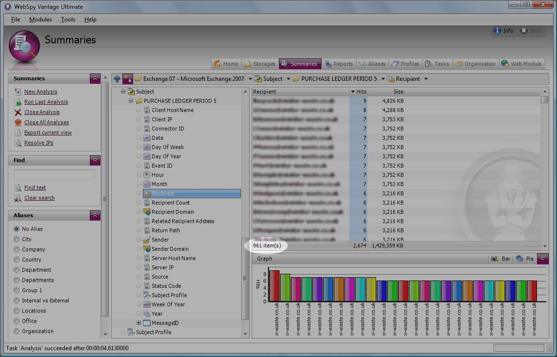Click the Recipient column header

click(x=300, y=92)
